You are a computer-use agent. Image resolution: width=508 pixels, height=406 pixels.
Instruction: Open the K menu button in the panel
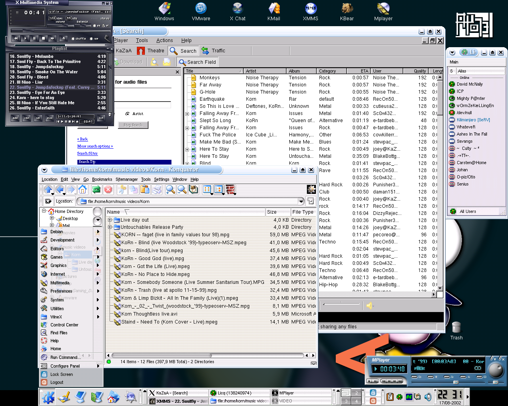48,397
